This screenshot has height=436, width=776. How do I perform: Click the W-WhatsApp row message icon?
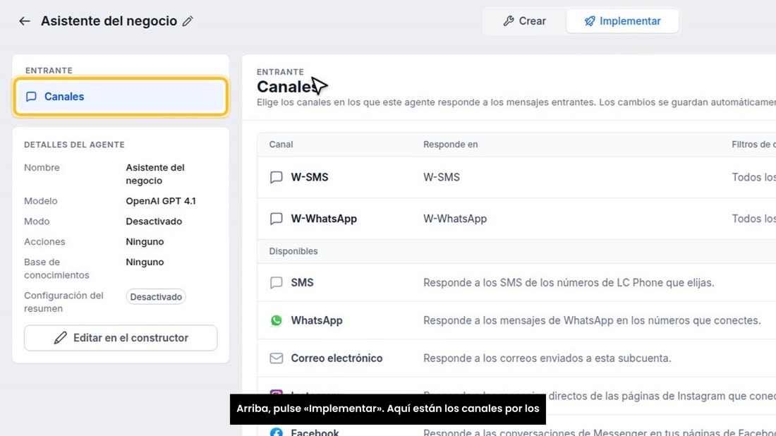(276, 219)
